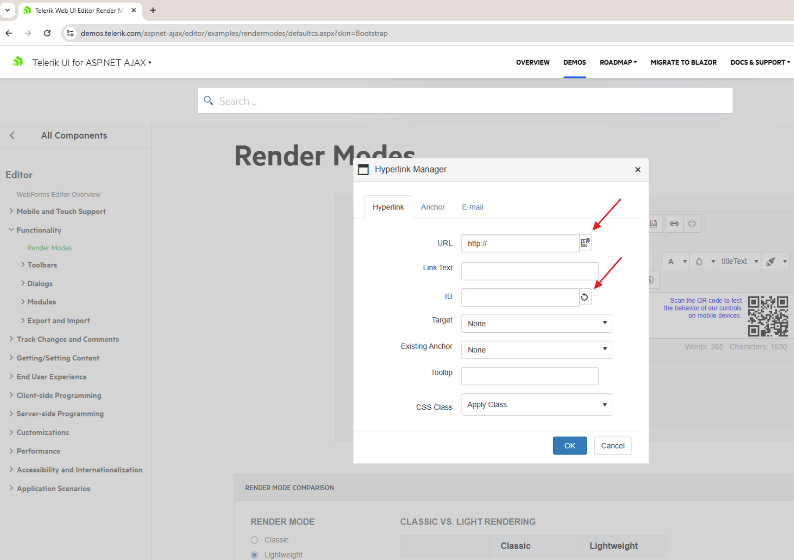The width and height of the screenshot is (794, 560).
Task: Click the format stripper brush icon
Action: tap(771, 262)
